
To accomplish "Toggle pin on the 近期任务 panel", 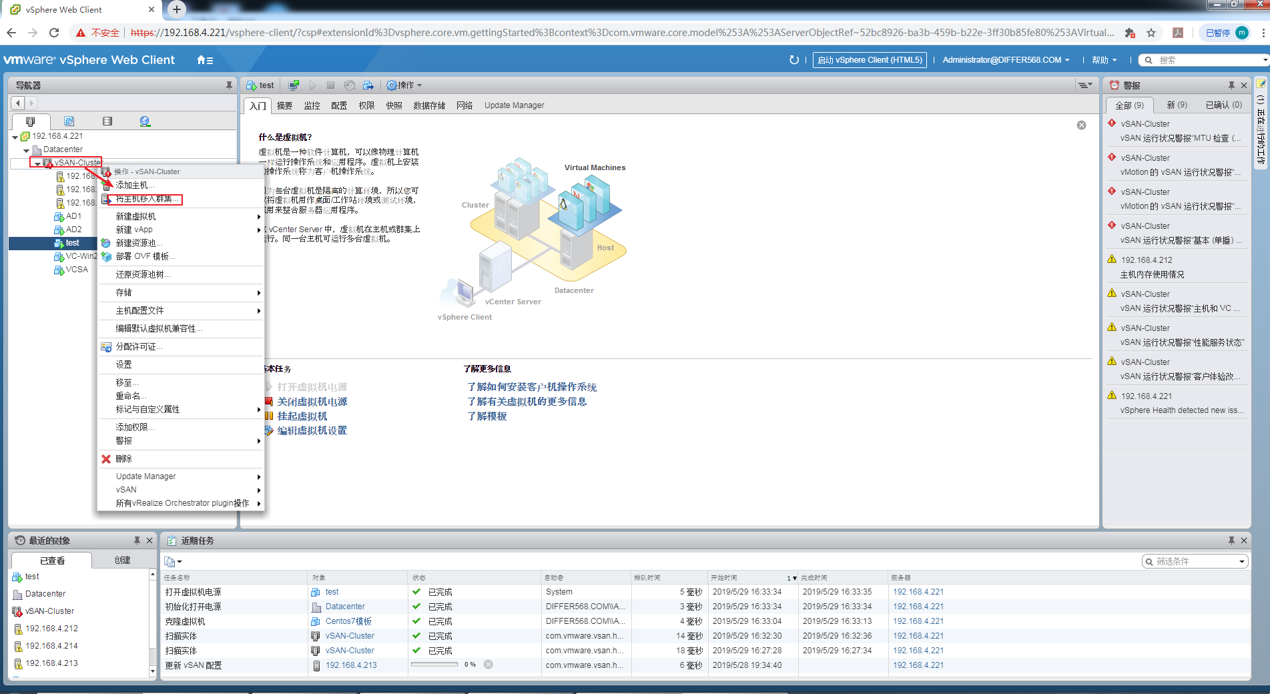I will pyautogui.click(x=1231, y=541).
